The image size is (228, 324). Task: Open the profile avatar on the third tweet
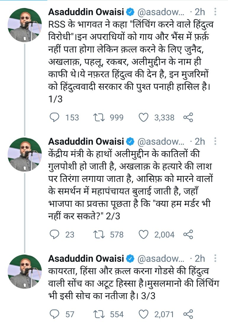tap(25, 271)
